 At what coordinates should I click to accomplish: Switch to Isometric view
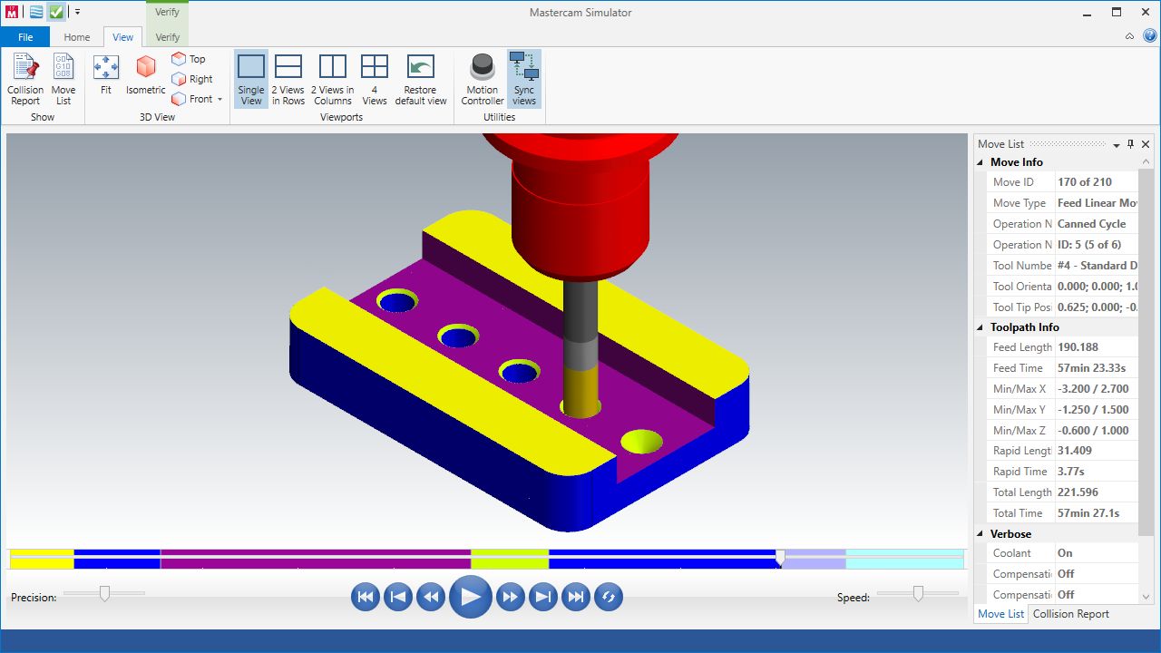(x=146, y=75)
